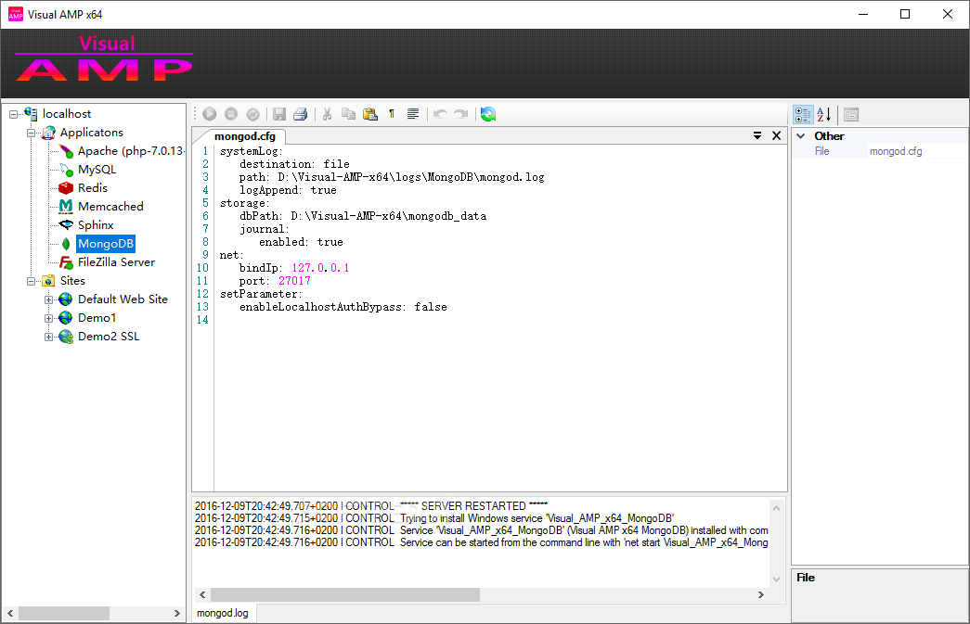Click the Cut scissors icon
970x624 pixels.
point(328,114)
